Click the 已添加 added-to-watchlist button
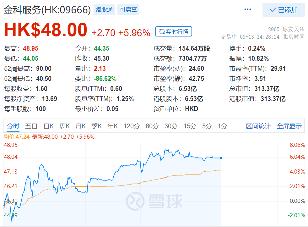Screen dimensions: 308x227 pyautogui.click(x=284, y=10)
